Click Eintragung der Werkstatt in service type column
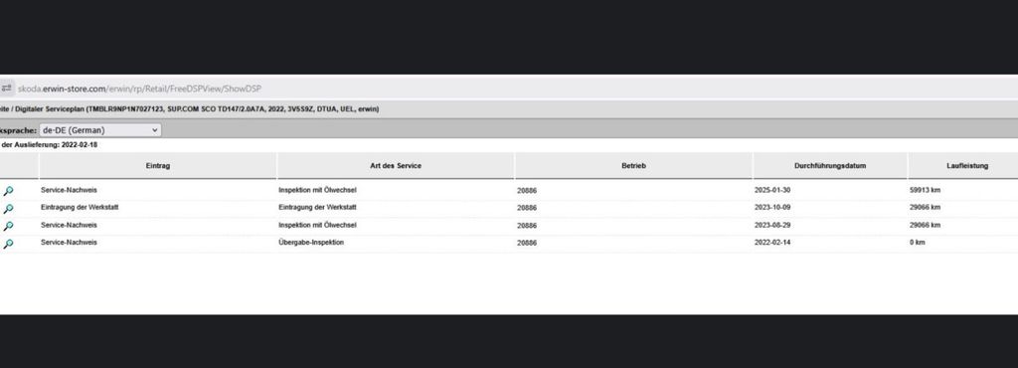The height and width of the screenshot is (368, 1018). click(317, 208)
